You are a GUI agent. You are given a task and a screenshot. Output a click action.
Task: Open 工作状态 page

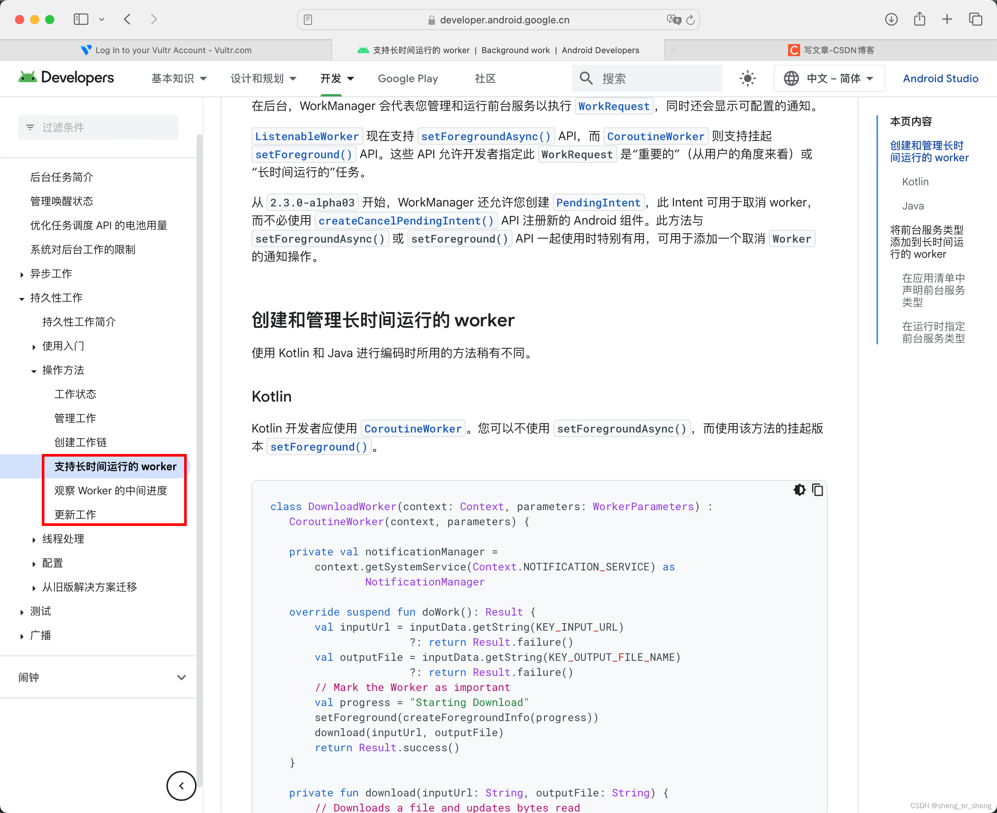[x=75, y=394]
